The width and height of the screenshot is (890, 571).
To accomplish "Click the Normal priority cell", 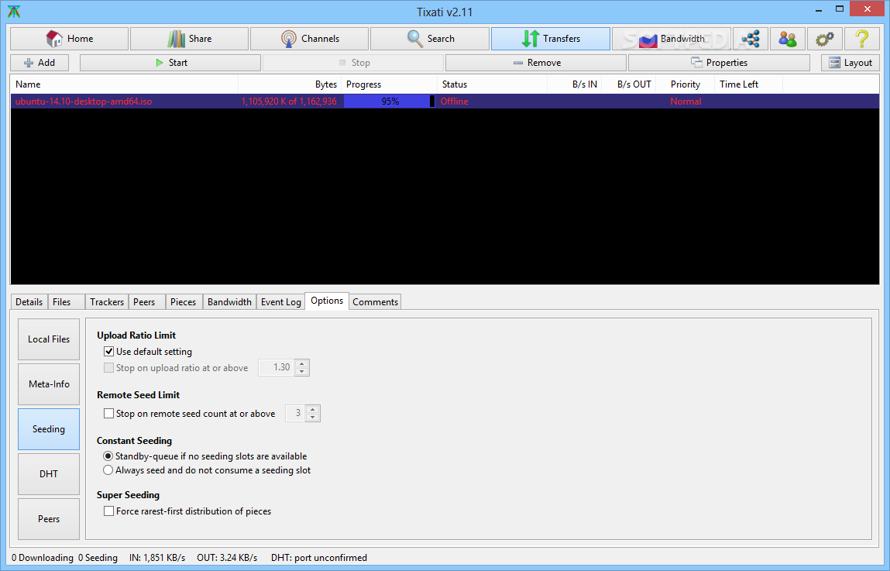I will tap(686, 101).
